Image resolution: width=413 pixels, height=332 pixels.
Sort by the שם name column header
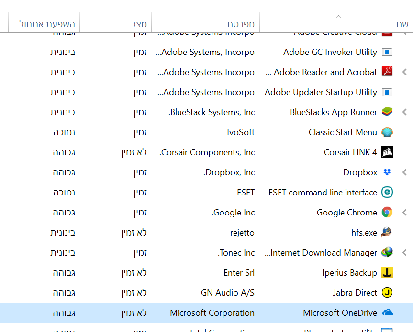(x=336, y=23)
